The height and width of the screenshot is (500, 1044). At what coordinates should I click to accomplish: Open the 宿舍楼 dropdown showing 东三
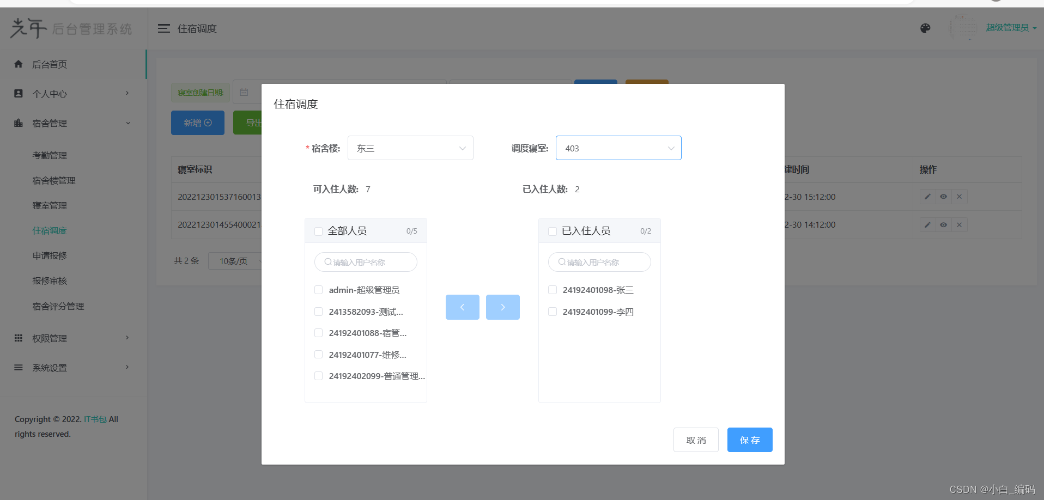point(410,148)
